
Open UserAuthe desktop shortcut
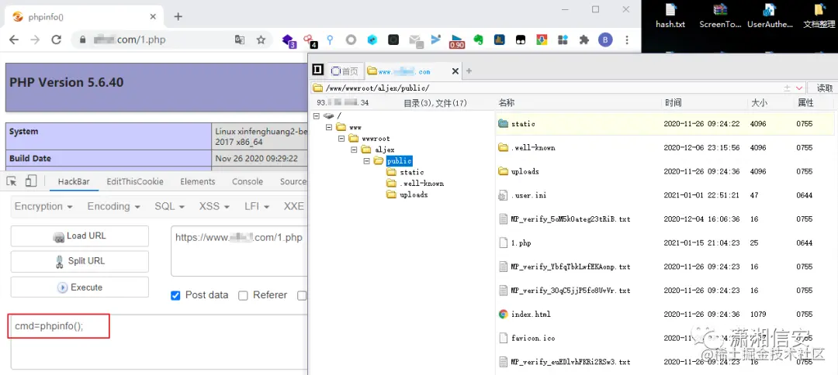point(769,16)
